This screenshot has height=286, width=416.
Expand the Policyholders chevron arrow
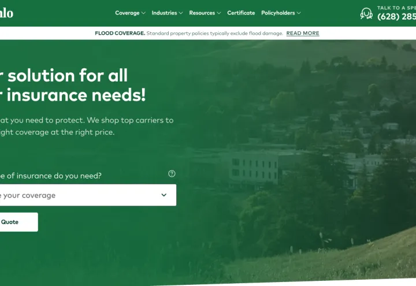tap(299, 13)
